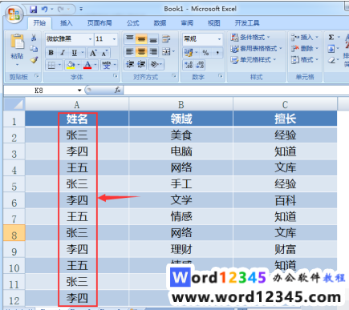Click the AutoSum sigma icon
This screenshot has width=349, height=310.
331,37
